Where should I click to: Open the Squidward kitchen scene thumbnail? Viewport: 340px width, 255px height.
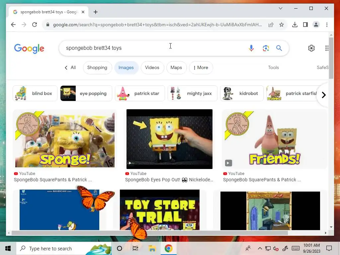click(270, 211)
